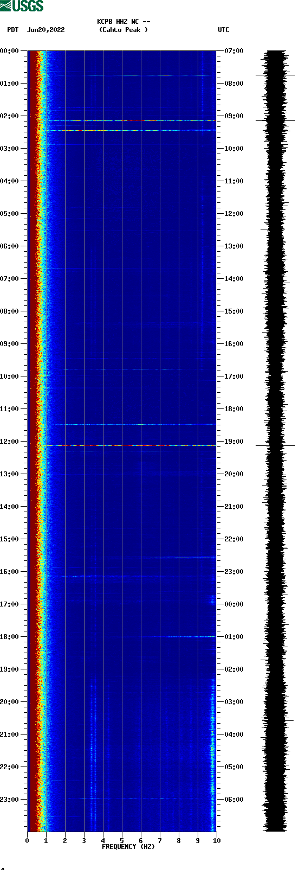Image resolution: width=299 pixels, height=875 pixels.
Task: Click the FREQUENCY (HZ) axis label
Action: coord(128,847)
